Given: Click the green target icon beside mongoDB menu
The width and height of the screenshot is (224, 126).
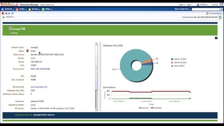Looking at the screenshot, I should (3, 17).
